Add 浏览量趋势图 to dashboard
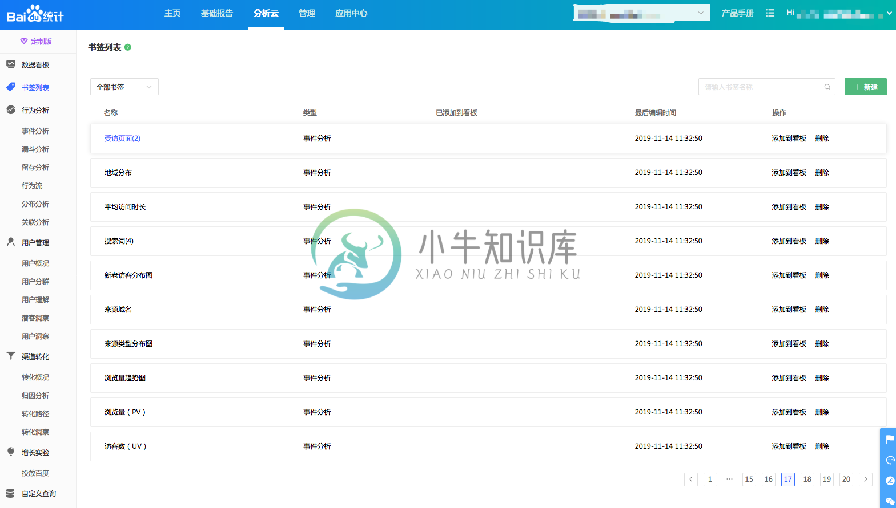The width and height of the screenshot is (896, 508). click(789, 378)
